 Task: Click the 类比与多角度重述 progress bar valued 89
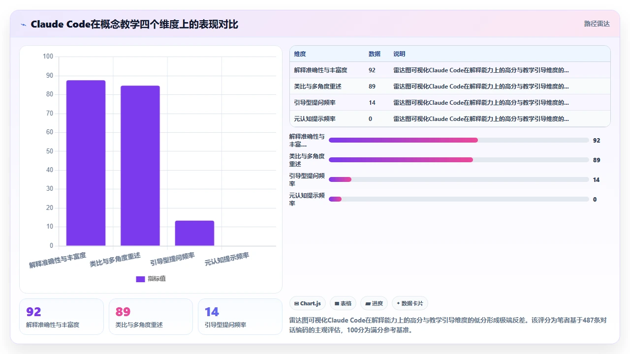click(459, 160)
